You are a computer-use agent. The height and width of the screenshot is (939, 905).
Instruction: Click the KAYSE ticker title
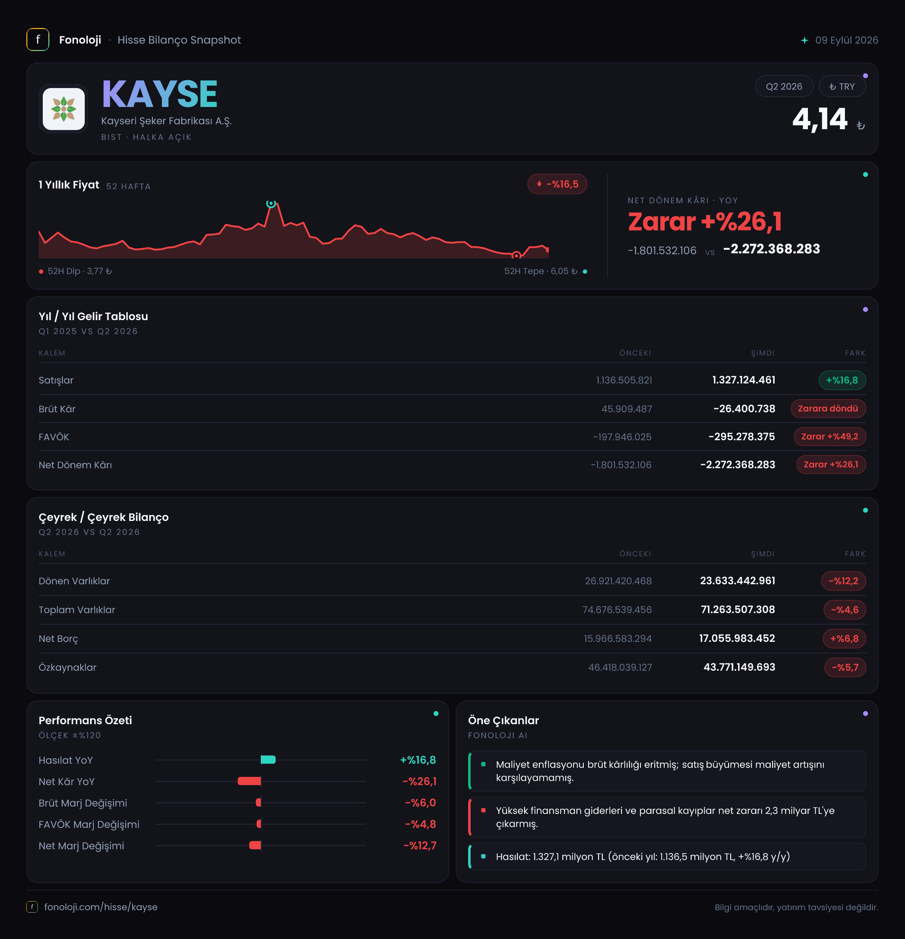point(160,94)
